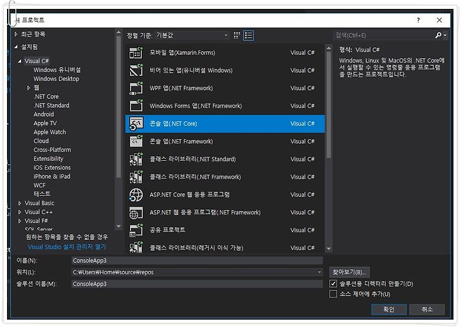Expand the Web (웹) tree node

tap(29, 87)
